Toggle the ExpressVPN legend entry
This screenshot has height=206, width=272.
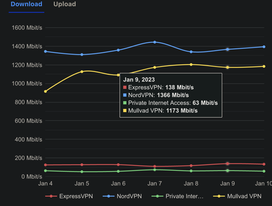tap(69, 196)
